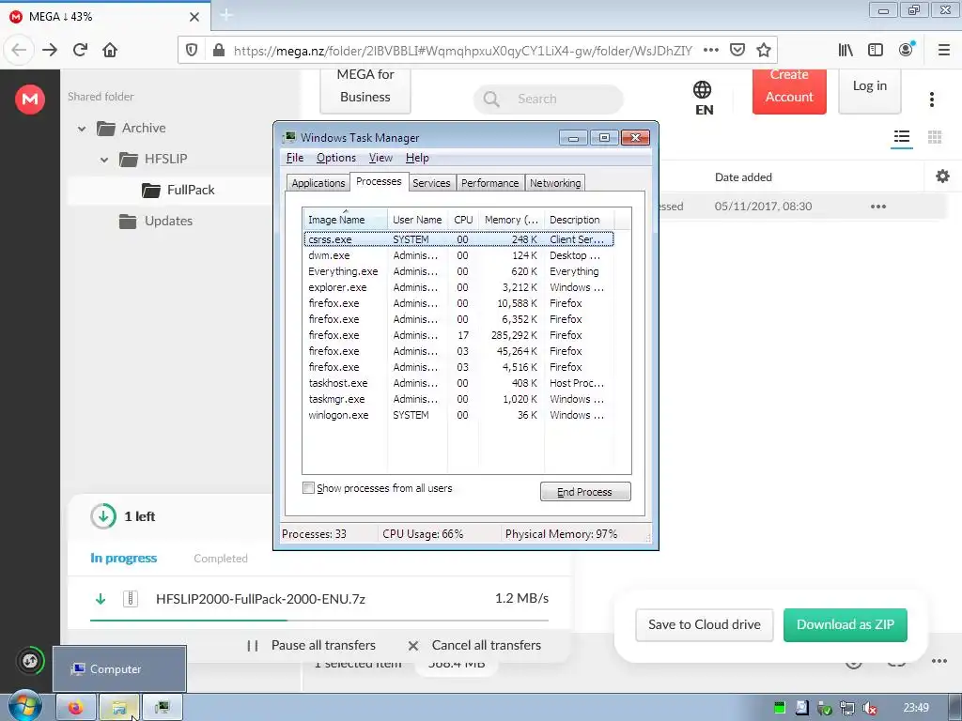Select the taskmgr.exe process row
Viewport: 962px width, 721px height.
click(x=458, y=399)
